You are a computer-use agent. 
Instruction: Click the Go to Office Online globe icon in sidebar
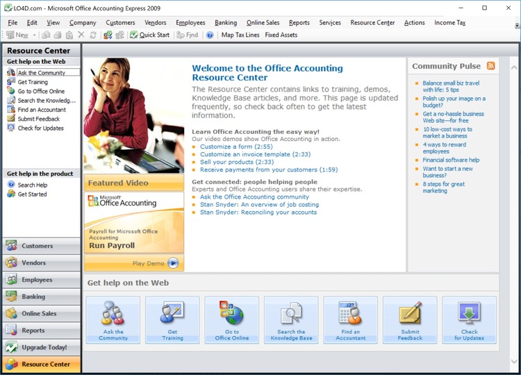[x=11, y=91]
